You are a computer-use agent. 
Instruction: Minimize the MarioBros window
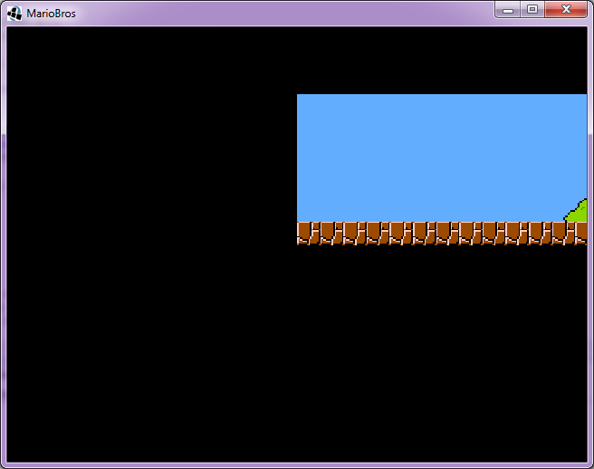[508, 9]
